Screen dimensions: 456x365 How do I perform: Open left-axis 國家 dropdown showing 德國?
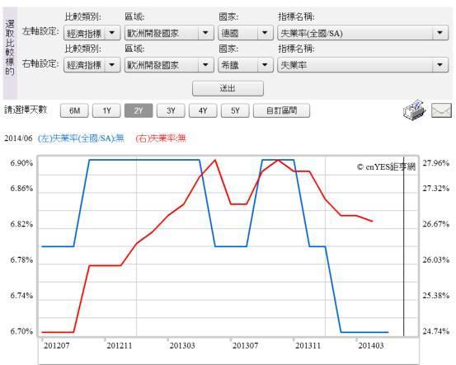click(x=246, y=33)
